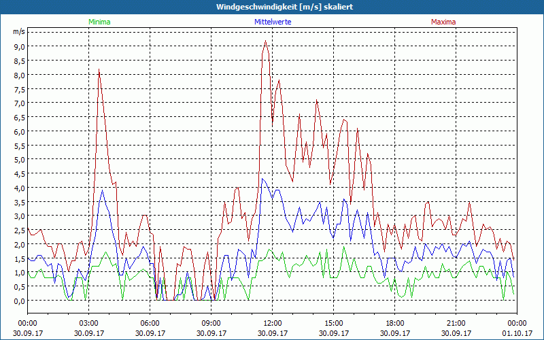
Task: Click the '09:00' time label
Action: tap(211, 324)
